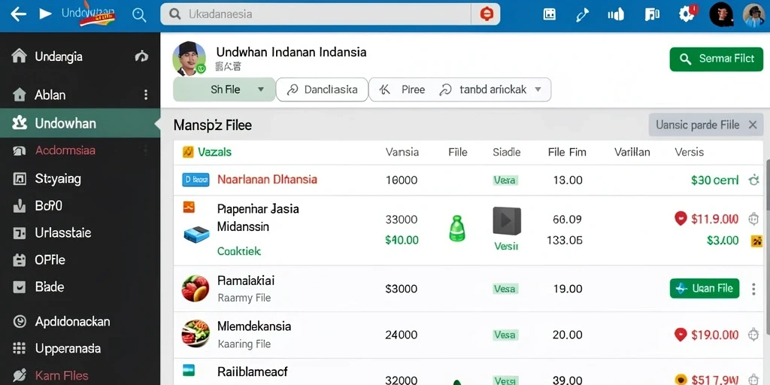Click the magnifier icon beside the logo

coord(139,15)
